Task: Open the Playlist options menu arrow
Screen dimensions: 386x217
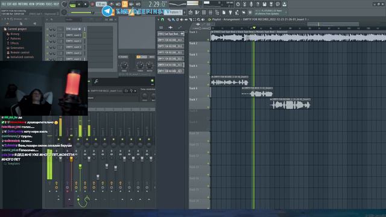Action: pyautogui.click(x=158, y=19)
